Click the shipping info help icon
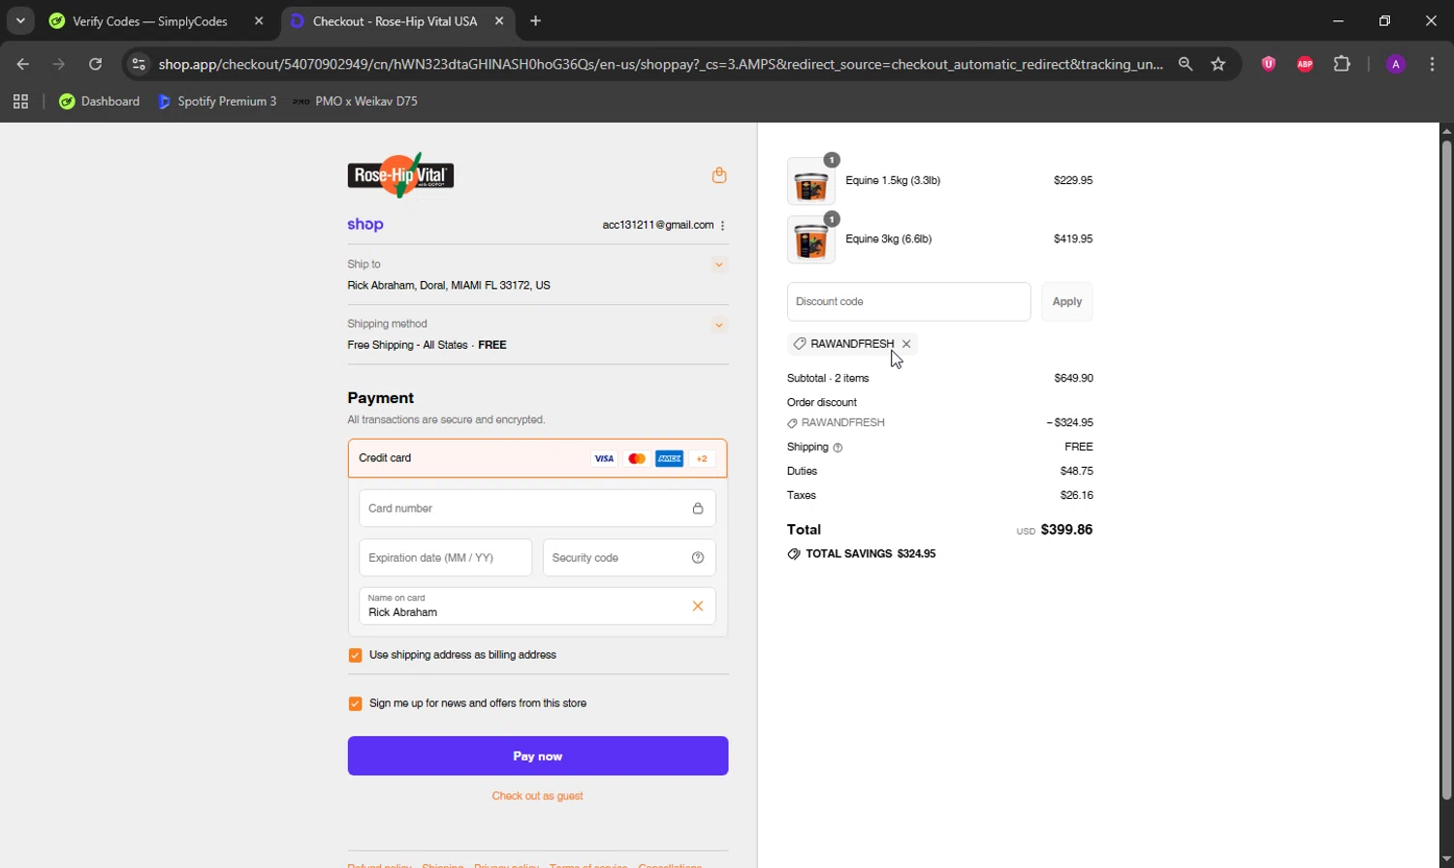1454x868 pixels. (x=838, y=448)
